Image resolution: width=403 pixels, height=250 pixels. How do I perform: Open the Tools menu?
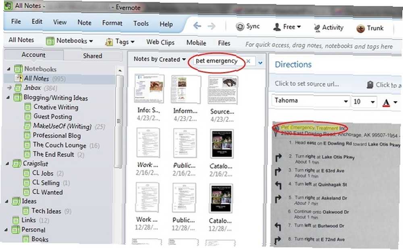point(141,24)
